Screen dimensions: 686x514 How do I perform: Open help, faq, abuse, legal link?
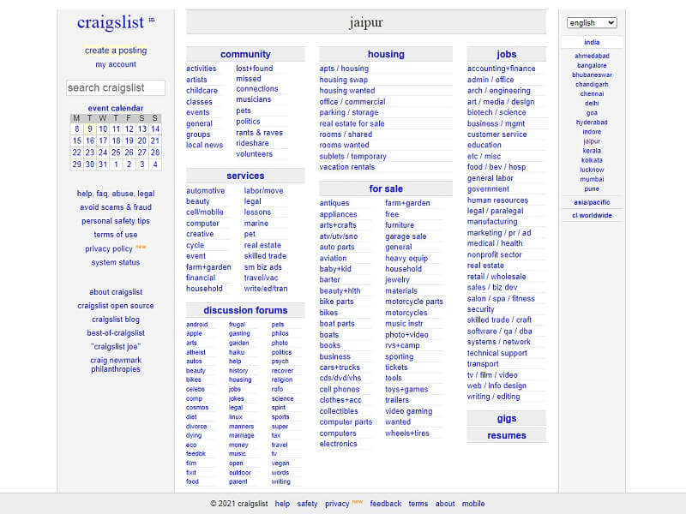[x=116, y=194]
